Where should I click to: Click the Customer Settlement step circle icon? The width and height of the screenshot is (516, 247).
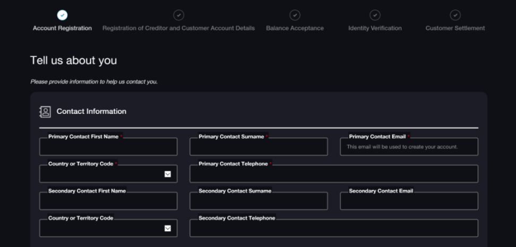[x=455, y=15]
